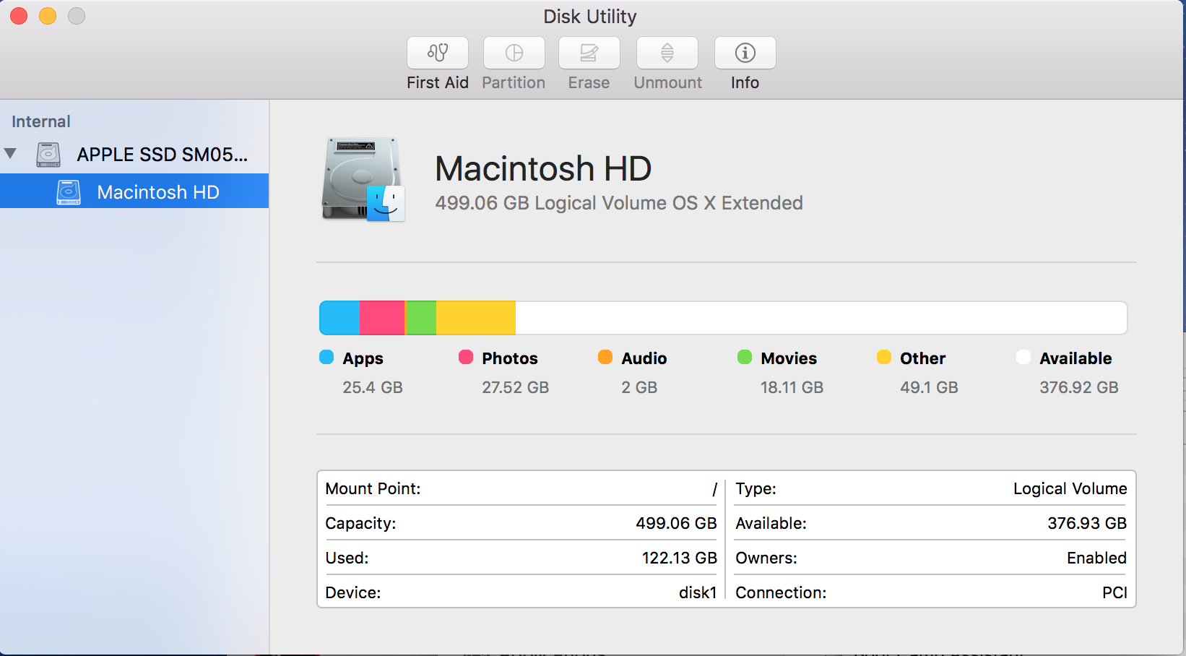
Task: Click the 499.06 GB Logical Volume subtitle
Action: click(619, 203)
